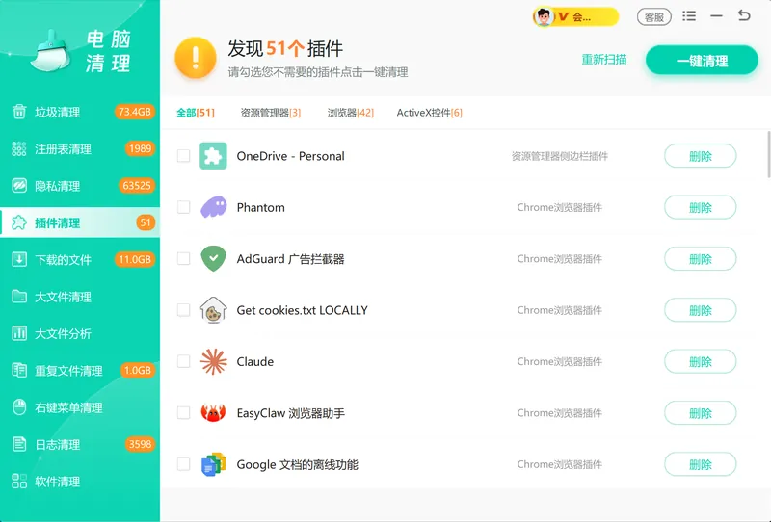The image size is (771, 522).
Task: Check the EasyClaw 浏览器助手 checkbox
Action: (183, 412)
